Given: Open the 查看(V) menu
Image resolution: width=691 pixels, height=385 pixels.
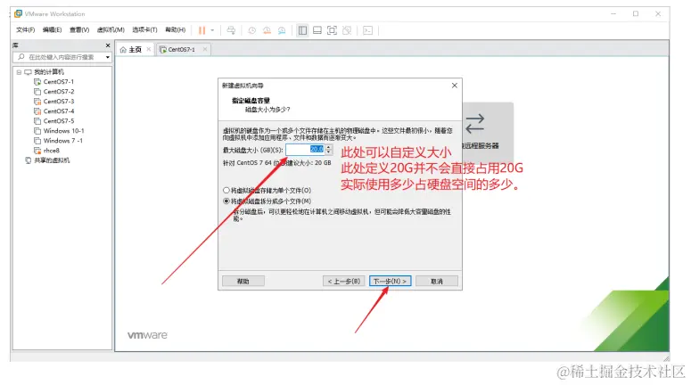Looking at the screenshot, I should [79, 30].
